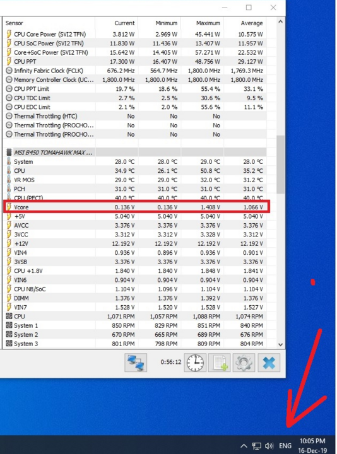
Task: Open the ENG language indicator
Action: point(285,446)
